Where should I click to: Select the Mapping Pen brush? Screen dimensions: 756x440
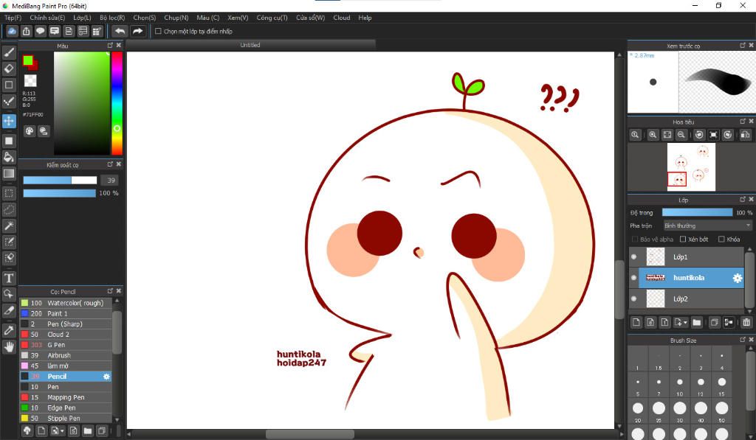[66, 397]
